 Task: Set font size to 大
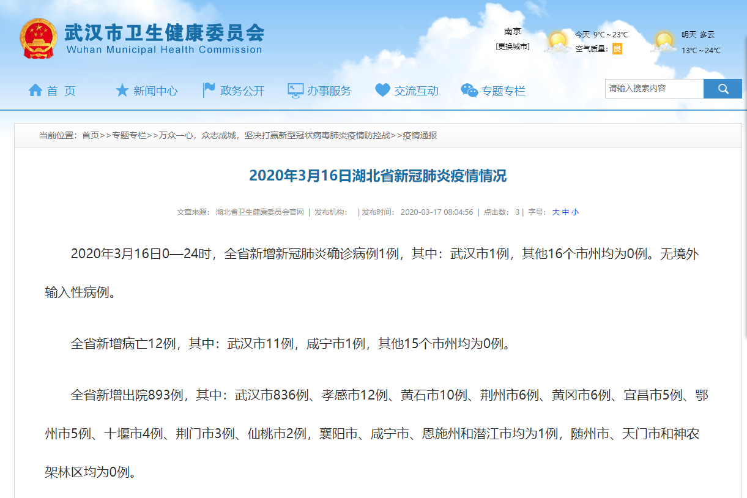(556, 212)
